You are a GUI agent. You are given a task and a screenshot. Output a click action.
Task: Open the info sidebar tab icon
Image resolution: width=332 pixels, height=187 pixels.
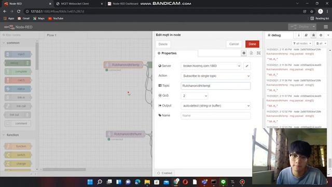point(299,35)
